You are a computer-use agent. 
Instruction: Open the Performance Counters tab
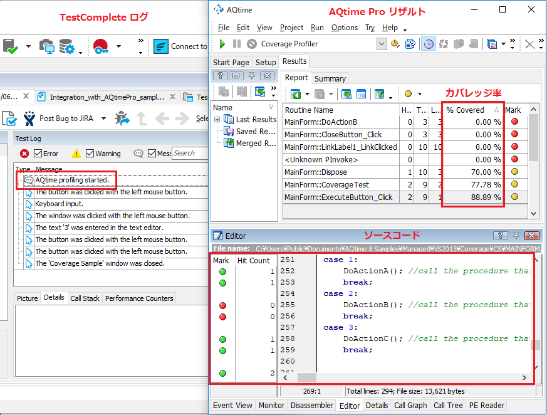click(x=139, y=298)
